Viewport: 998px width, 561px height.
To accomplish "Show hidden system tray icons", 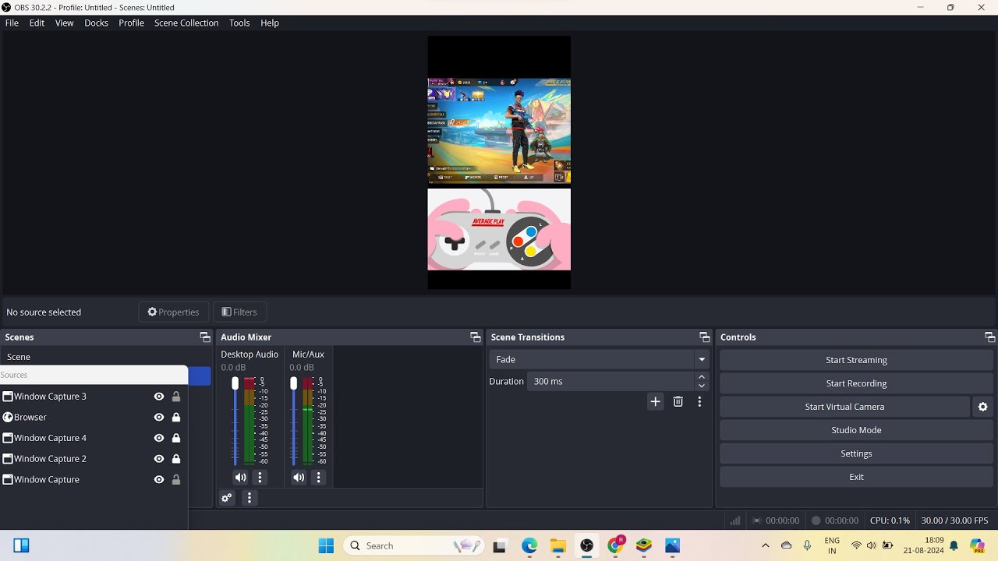I will point(765,545).
